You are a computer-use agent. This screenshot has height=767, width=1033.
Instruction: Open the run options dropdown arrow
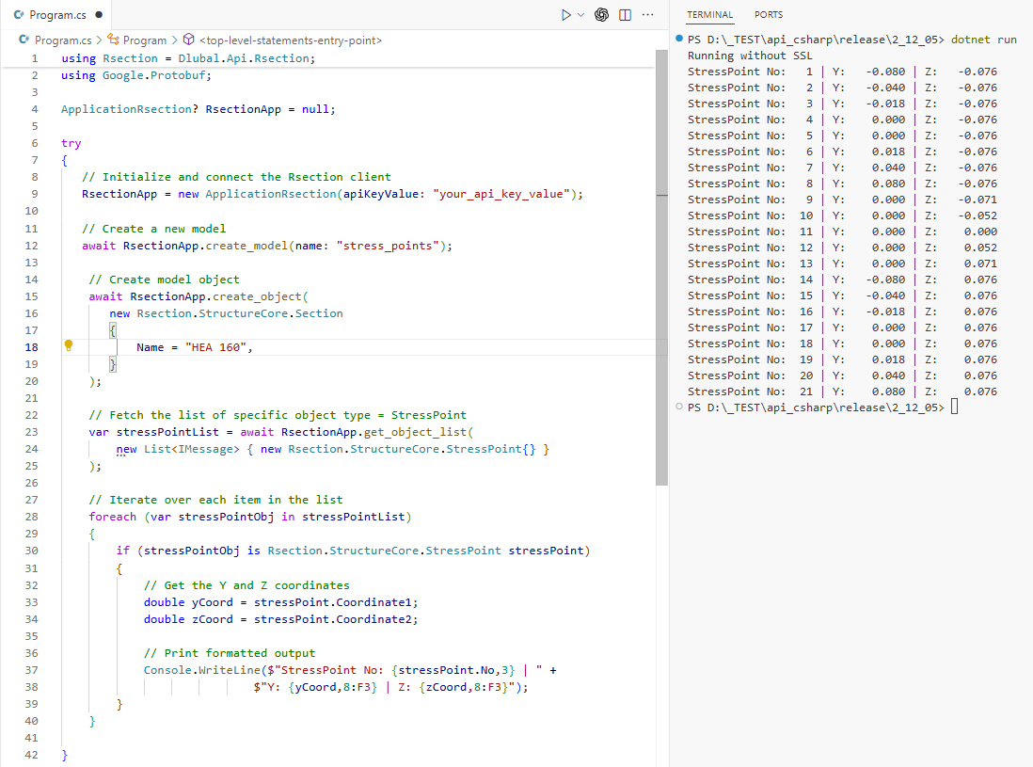(x=580, y=15)
